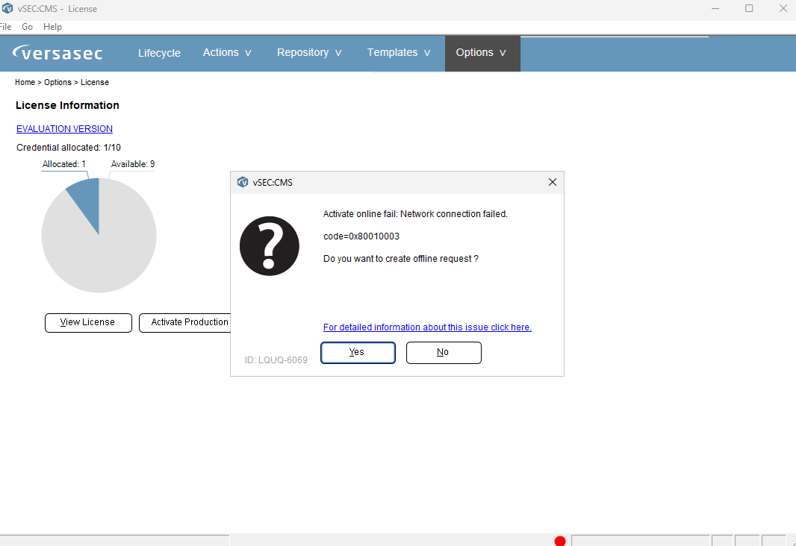This screenshot has height=546, width=796.
Task: Open the detailed information about this issue link
Action: pos(427,327)
